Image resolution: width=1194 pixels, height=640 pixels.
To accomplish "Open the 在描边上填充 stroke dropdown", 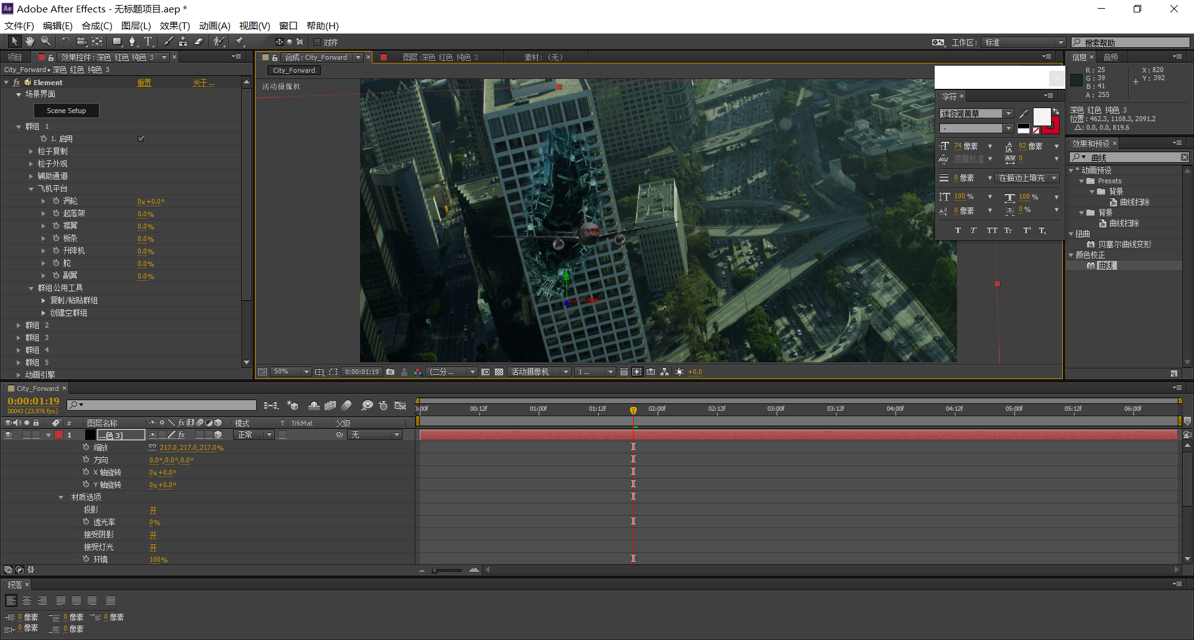I will pyautogui.click(x=1027, y=178).
